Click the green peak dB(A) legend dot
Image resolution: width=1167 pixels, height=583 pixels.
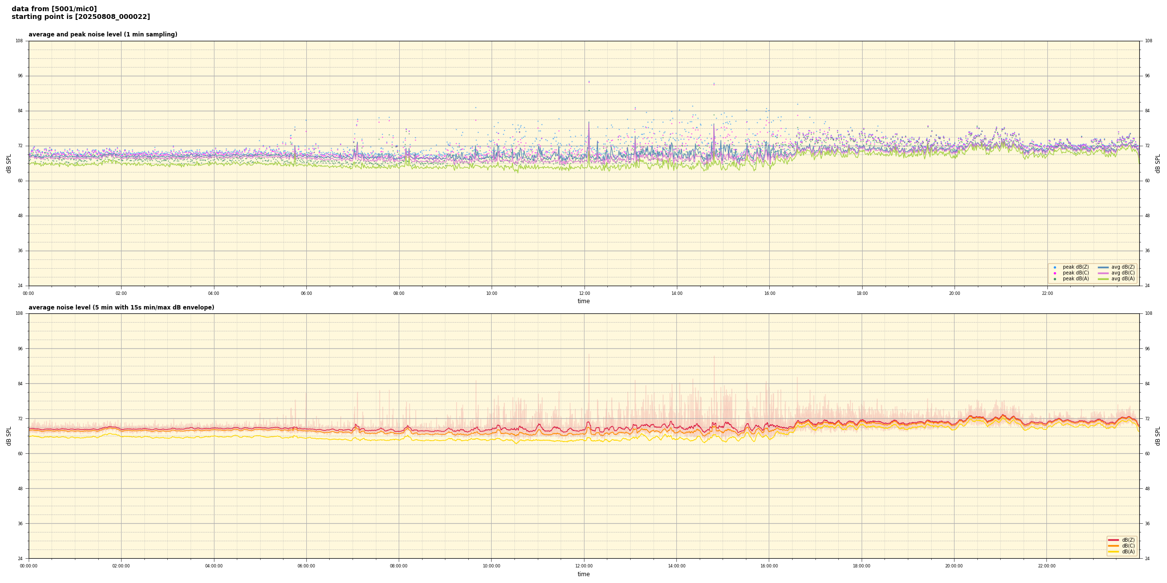1055,279
